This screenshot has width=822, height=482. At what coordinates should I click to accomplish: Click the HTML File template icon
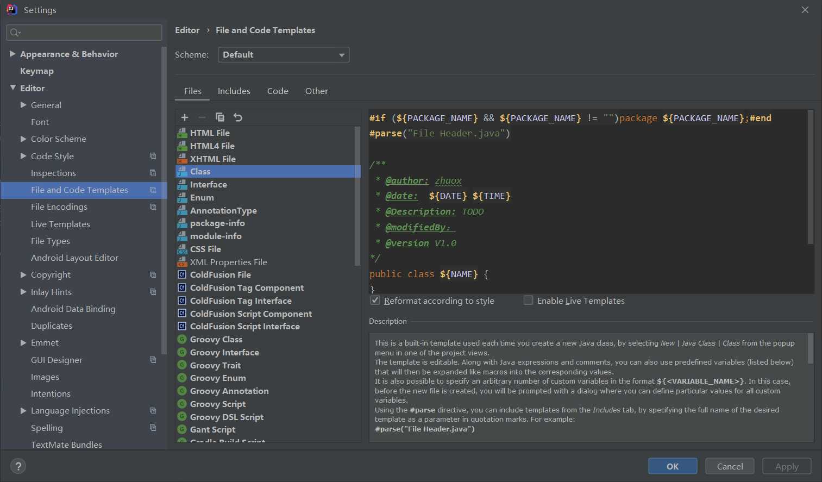183,133
